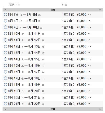Select the 8月17日—8月18日 radio button
The image size is (105, 113).
5,78
